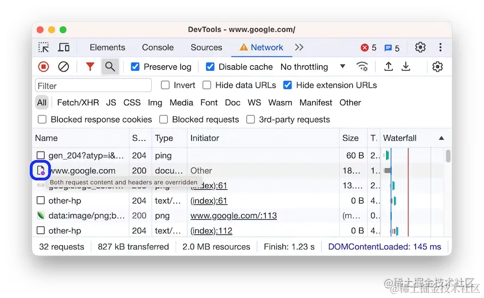Check Hide data URLs
Viewport: 484px width, 298px height.
pos(207,85)
